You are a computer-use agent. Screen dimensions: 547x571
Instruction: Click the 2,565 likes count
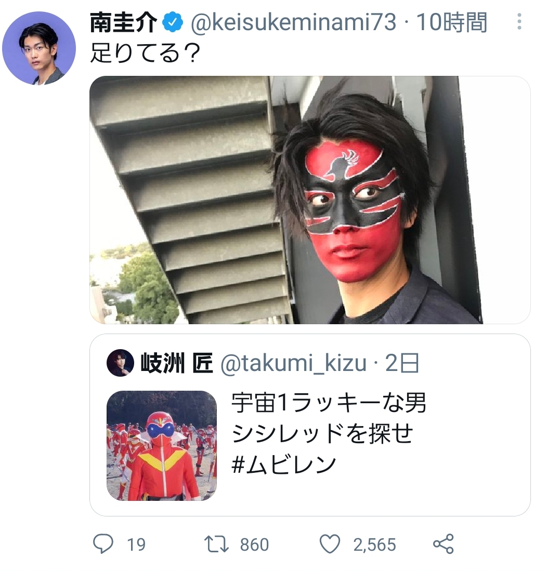point(374,545)
